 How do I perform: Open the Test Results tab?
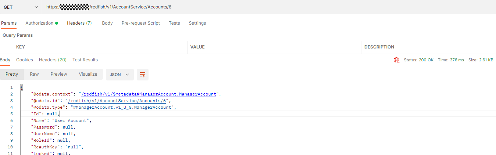pyautogui.click(x=85, y=60)
